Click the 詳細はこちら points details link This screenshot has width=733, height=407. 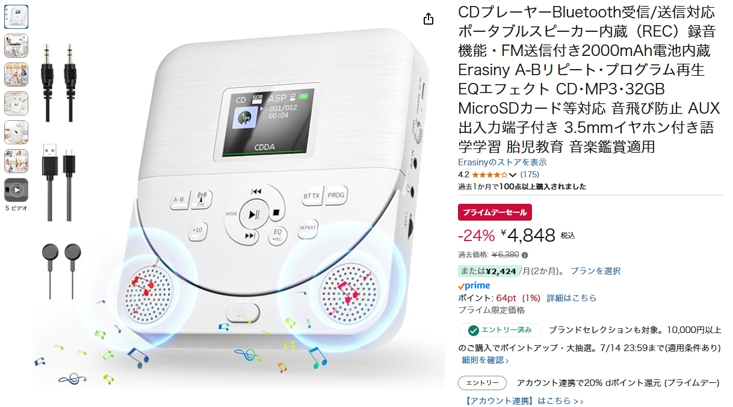pos(572,298)
